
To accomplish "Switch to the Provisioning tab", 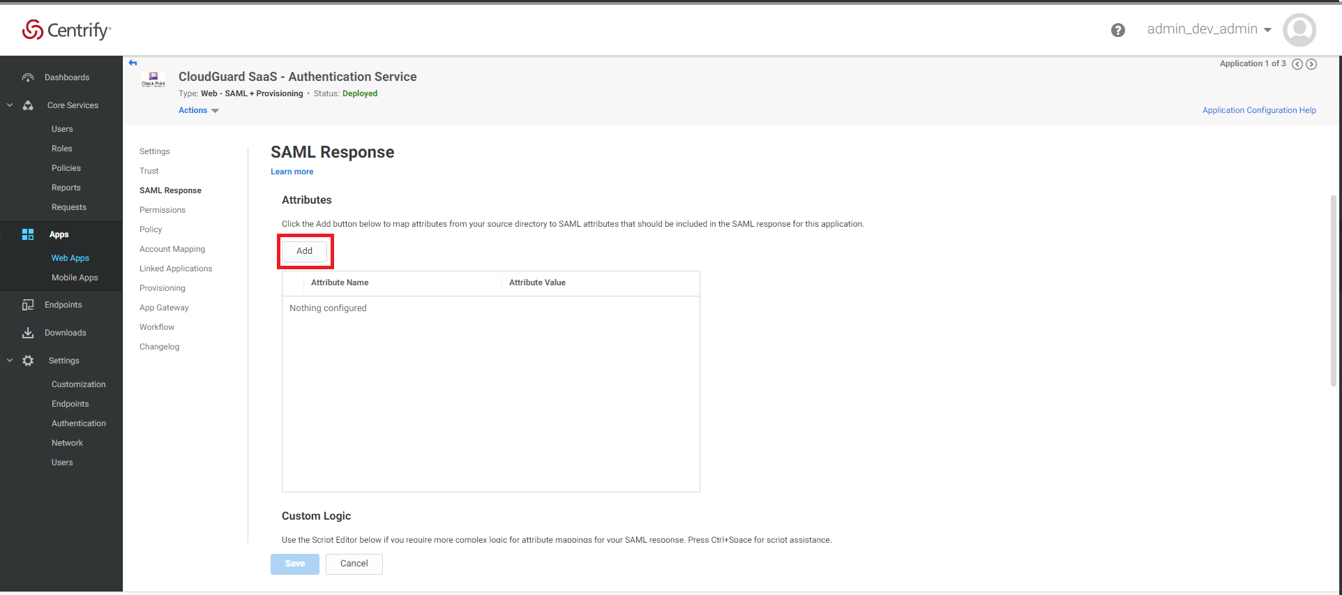I will 163,288.
